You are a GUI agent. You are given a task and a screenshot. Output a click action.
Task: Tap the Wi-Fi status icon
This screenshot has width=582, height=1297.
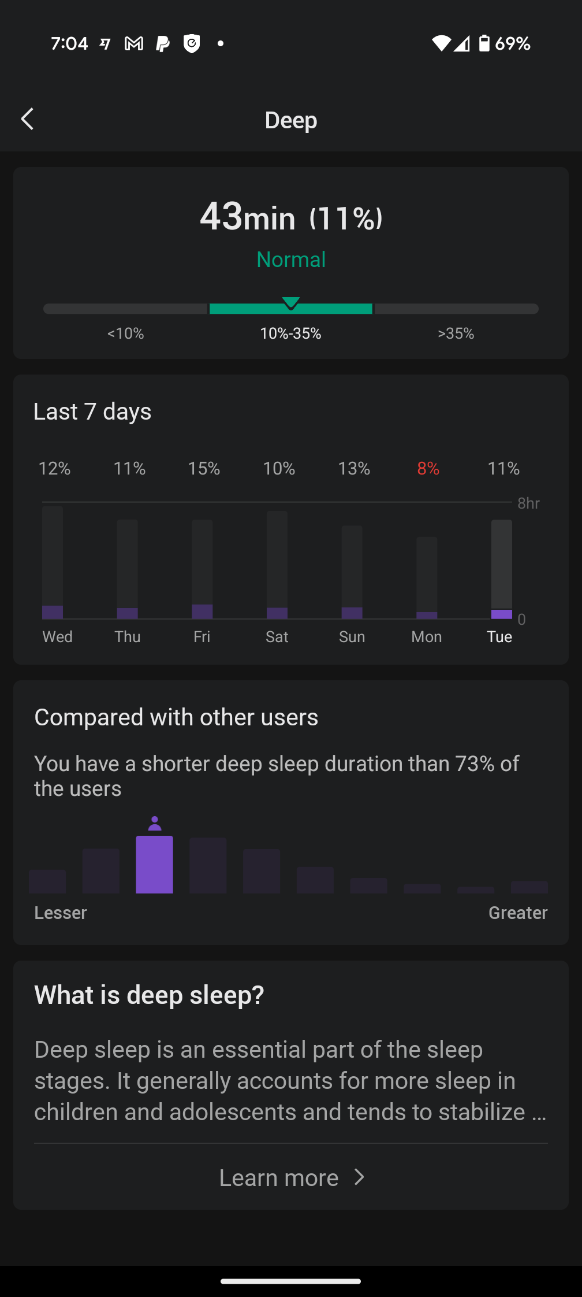point(441,44)
